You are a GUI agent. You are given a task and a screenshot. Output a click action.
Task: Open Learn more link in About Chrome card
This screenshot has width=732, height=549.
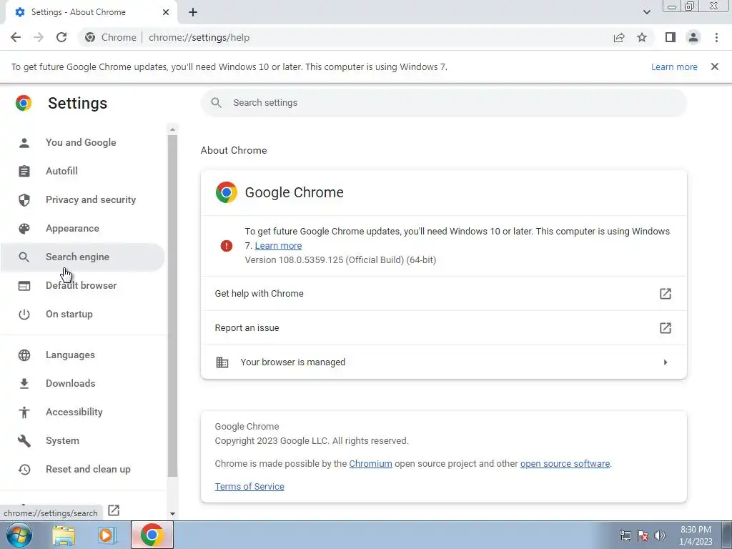(x=278, y=246)
